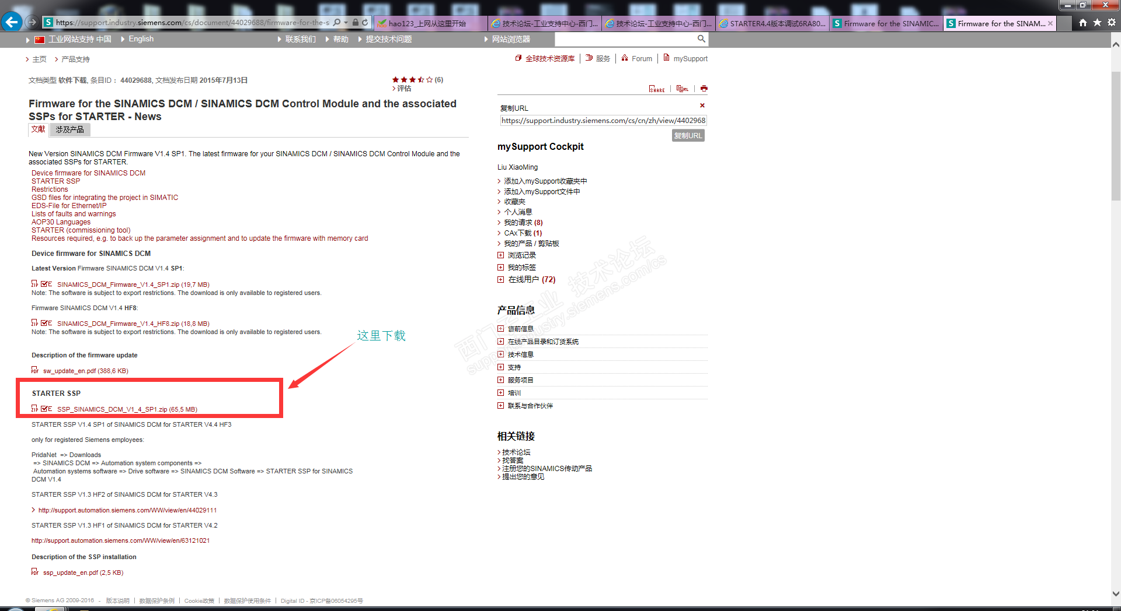This screenshot has width=1121, height=611.
Task: Open the 添加入mySupport收藏夹中 link
Action: [x=545, y=181]
